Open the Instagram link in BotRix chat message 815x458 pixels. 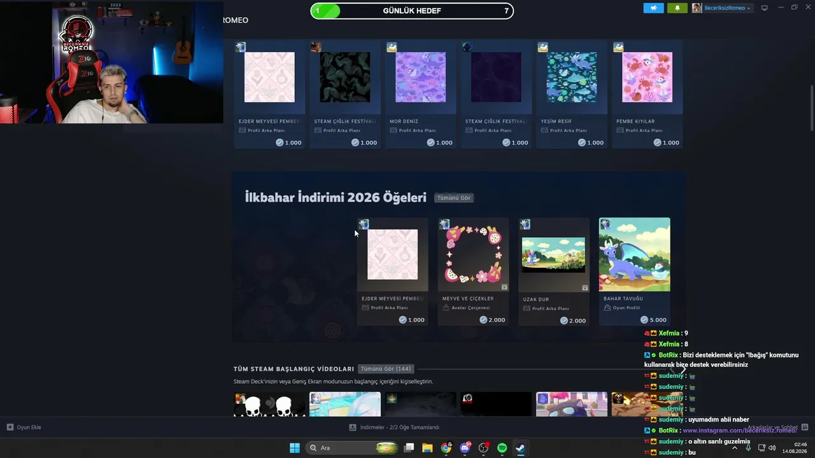click(740, 431)
